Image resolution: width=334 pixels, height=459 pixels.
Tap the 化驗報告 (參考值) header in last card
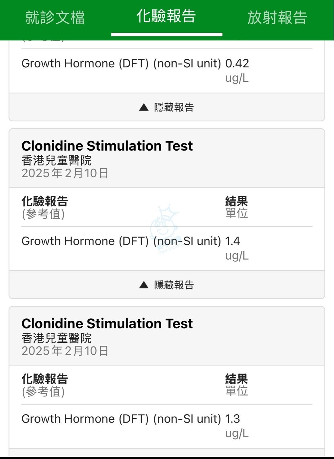pyautogui.click(x=44, y=385)
